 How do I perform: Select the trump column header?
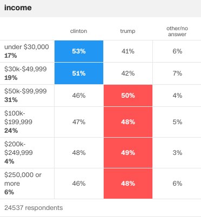pos(128,31)
